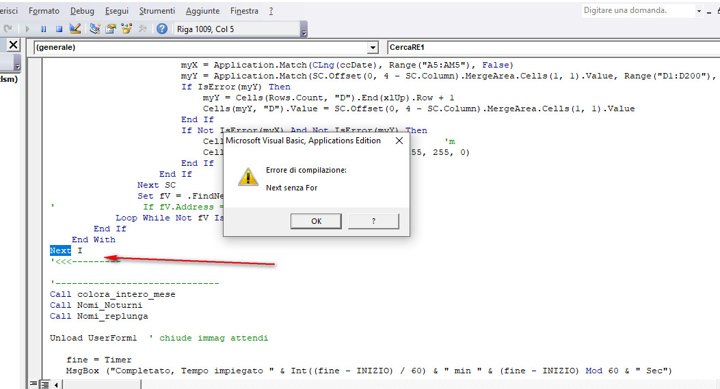
Task: Click OK in the compile error dialog
Action: click(316, 221)
